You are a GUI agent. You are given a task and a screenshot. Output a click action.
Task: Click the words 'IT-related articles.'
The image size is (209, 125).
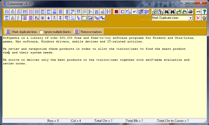tap(125, 42)
